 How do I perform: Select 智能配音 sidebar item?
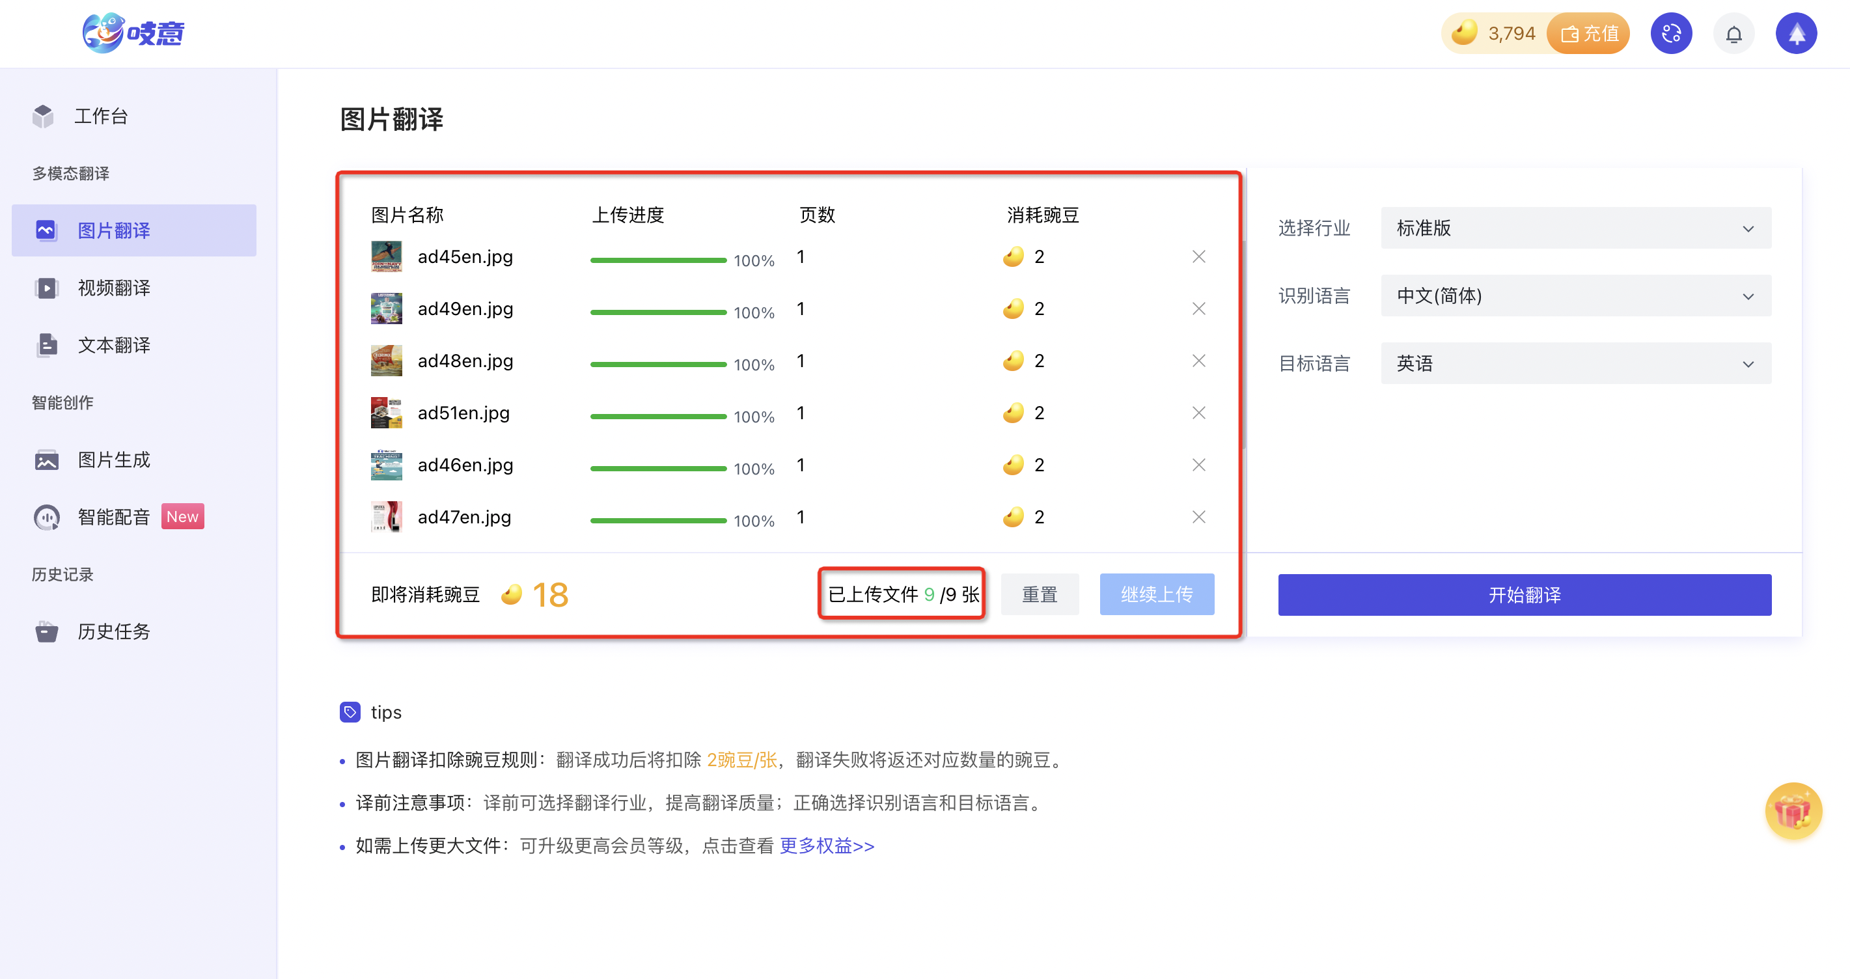(x=113, y=517)
